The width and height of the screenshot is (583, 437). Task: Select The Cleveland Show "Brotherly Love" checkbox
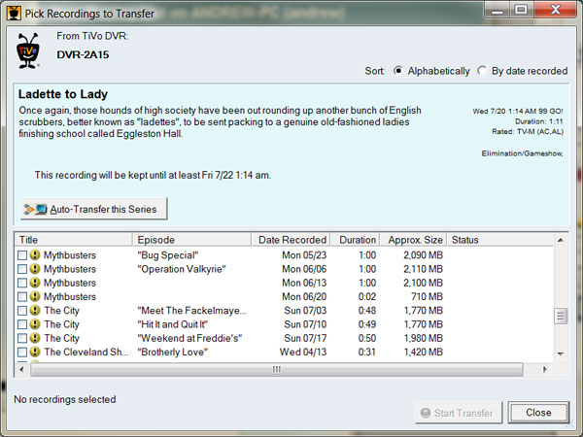click(22, 352)
